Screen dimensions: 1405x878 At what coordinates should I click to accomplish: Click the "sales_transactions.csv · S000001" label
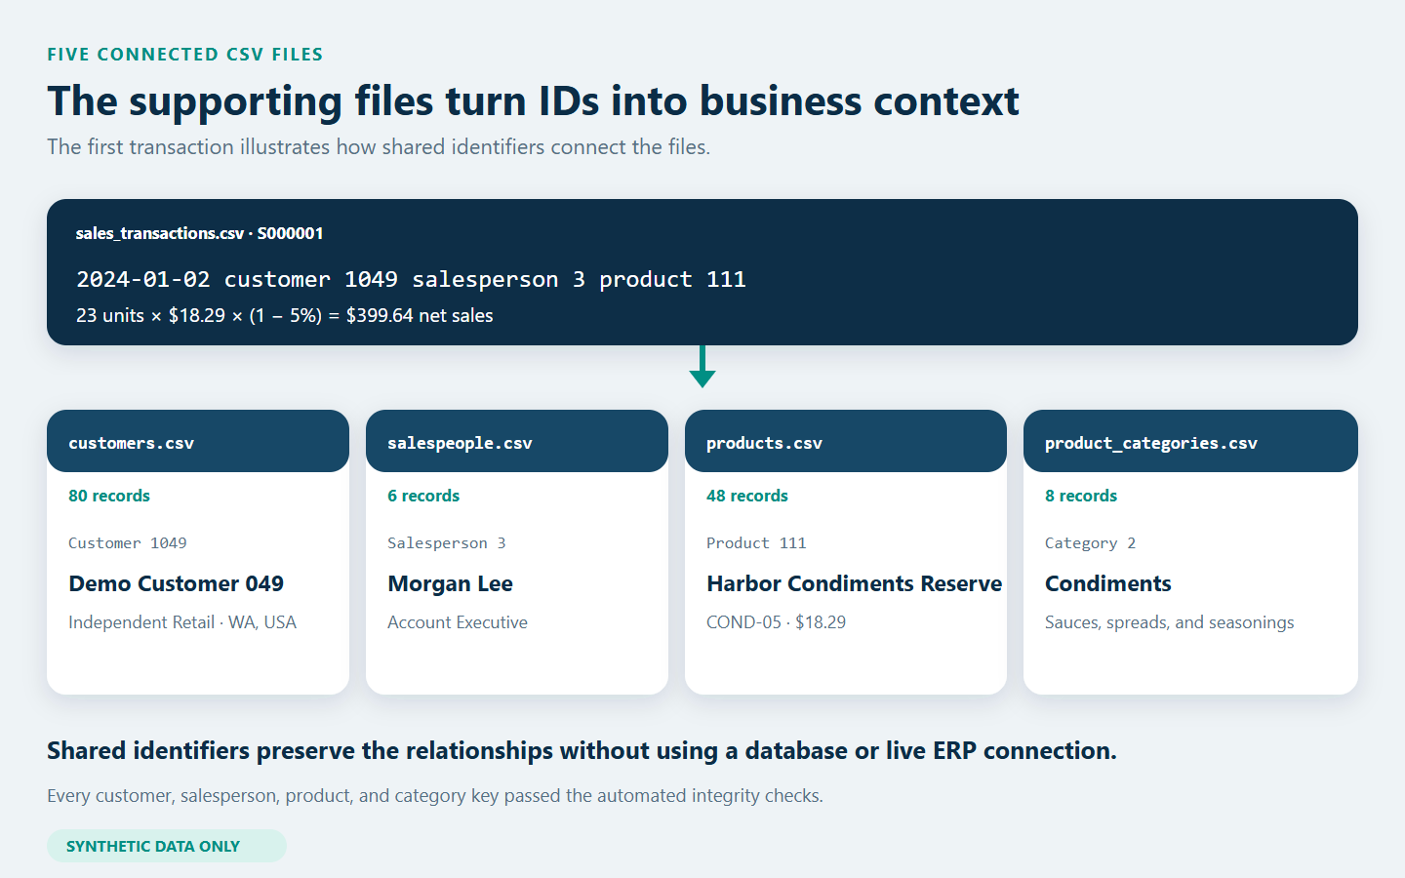[199, 233]
